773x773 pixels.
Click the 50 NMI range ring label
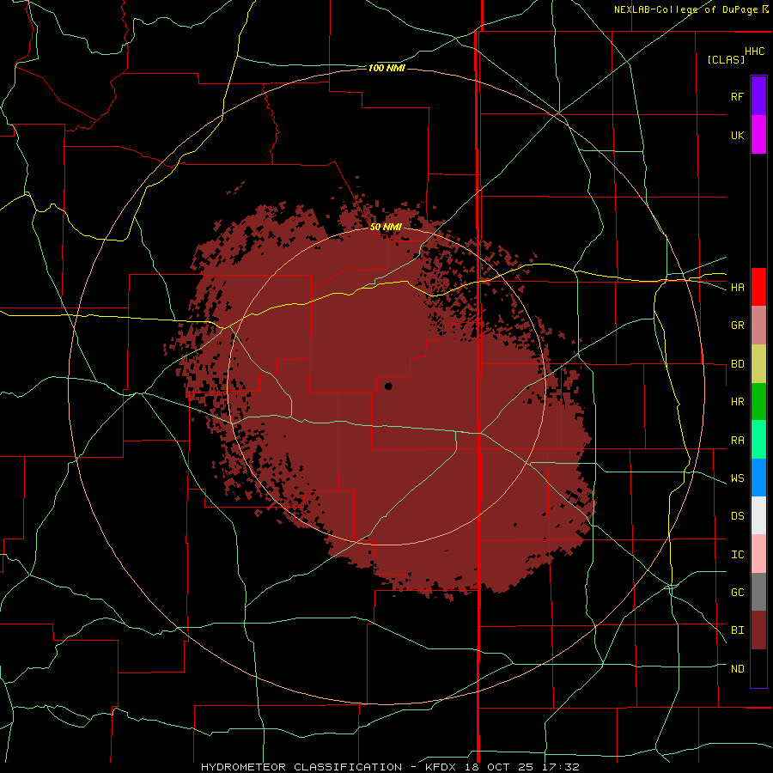(x=386, y=227)
